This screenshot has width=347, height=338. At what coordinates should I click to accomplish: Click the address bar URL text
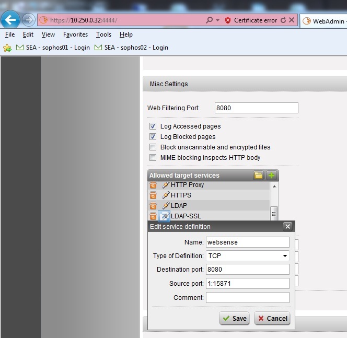(84, 20)
